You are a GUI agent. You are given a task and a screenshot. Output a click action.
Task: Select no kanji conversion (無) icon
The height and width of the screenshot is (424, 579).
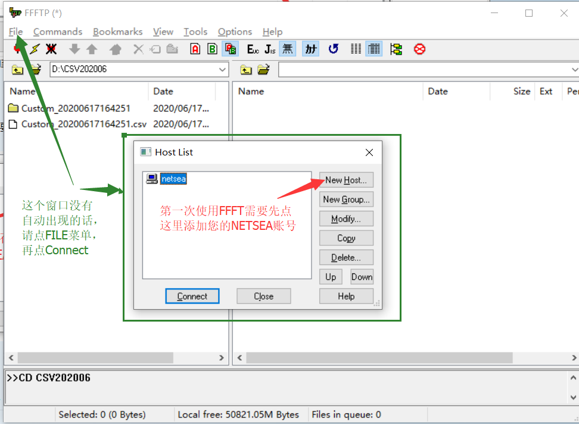(288, 49)
